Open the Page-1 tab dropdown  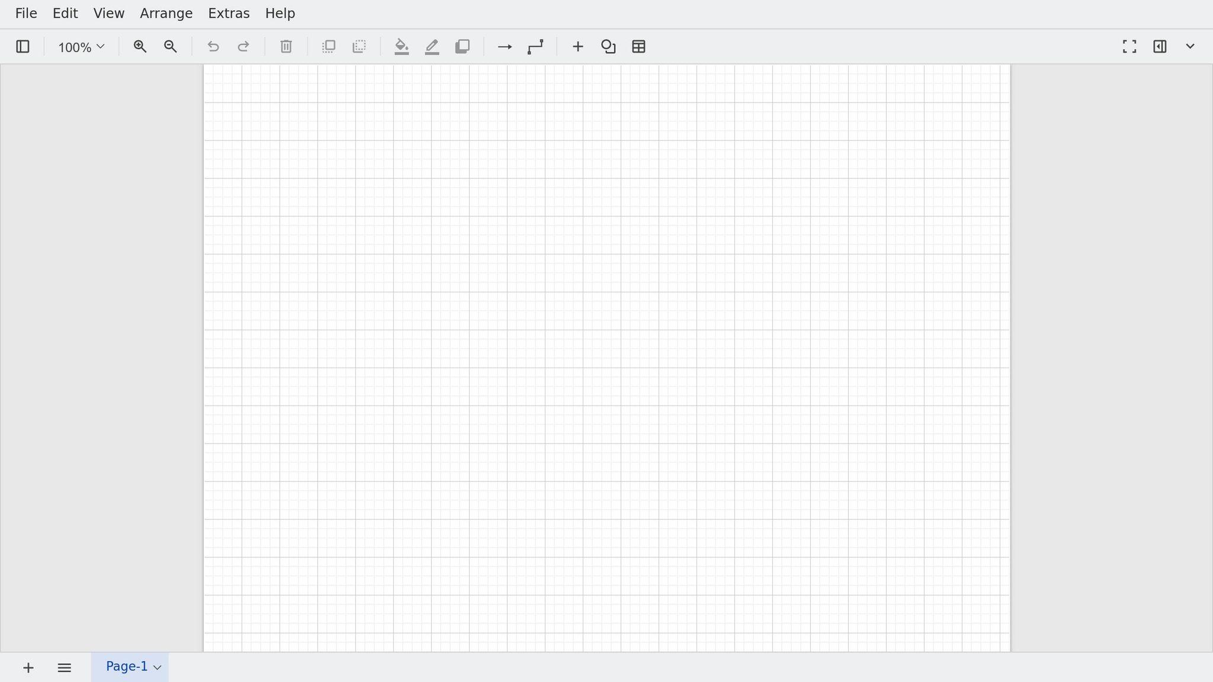click(x=156, y=667)
